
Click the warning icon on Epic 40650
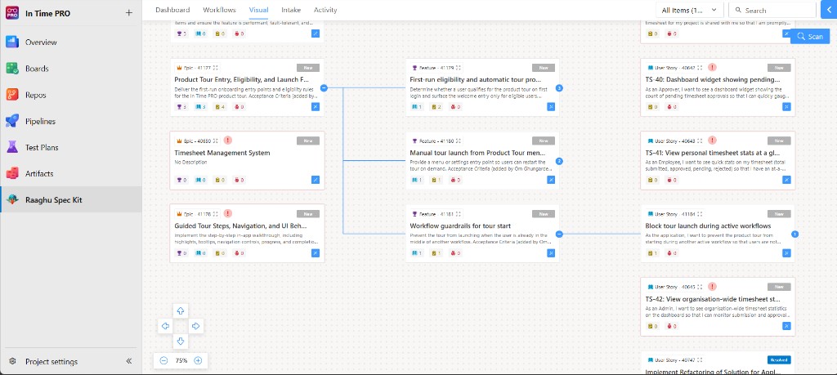[228, 141]
